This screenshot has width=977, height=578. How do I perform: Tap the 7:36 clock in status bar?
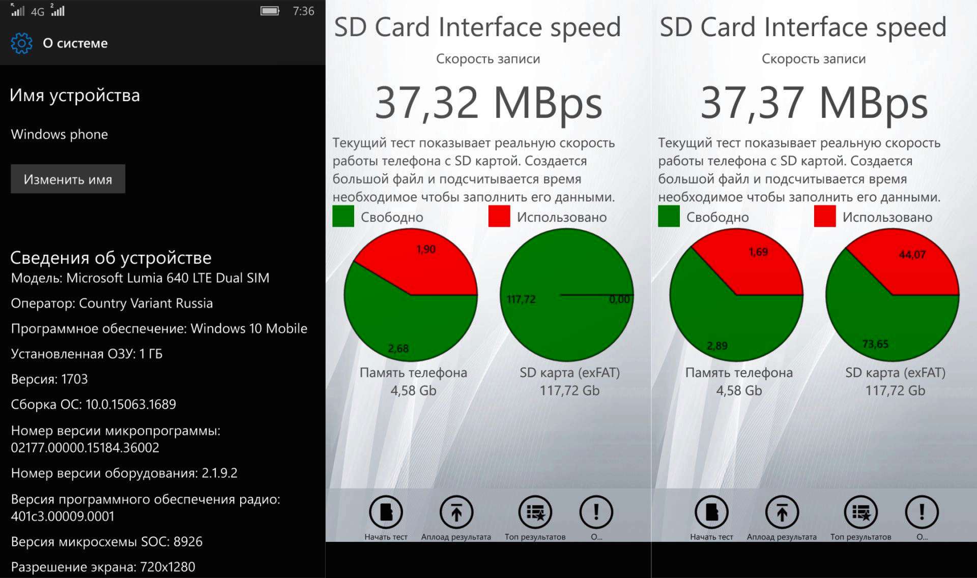tap(303, 11)
